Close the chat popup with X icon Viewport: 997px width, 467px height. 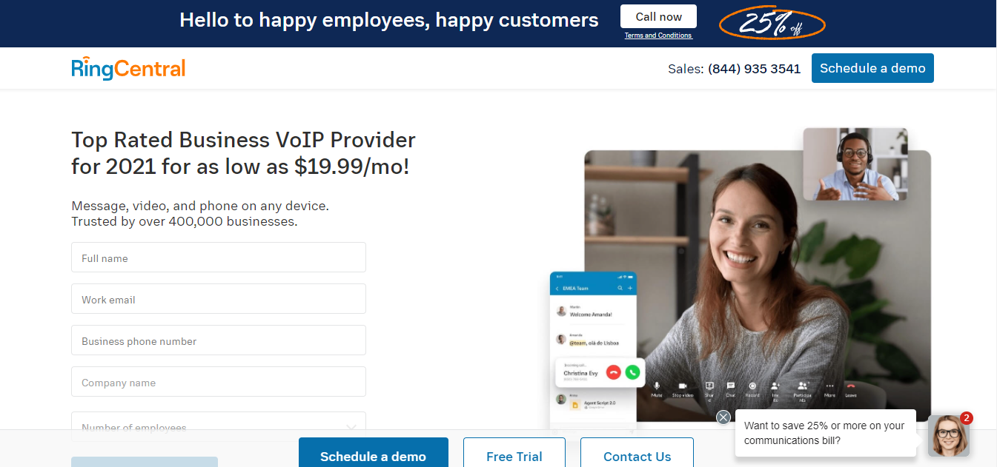point(723,417)
